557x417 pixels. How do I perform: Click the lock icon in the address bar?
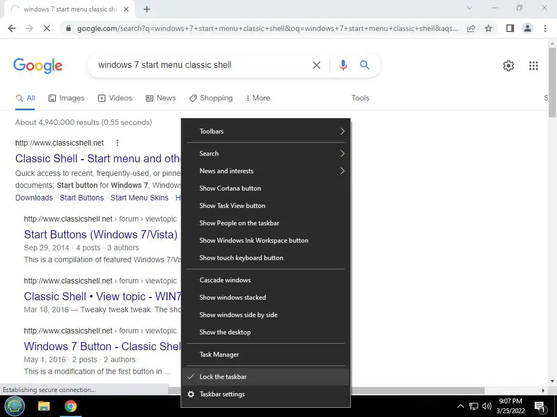pyautogui.click(x=69, y=28)
